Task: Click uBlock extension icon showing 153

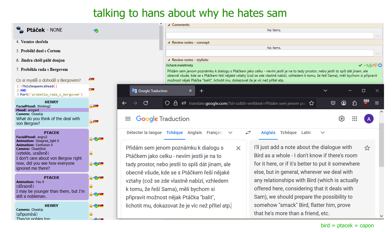Action: click(366, 102)
